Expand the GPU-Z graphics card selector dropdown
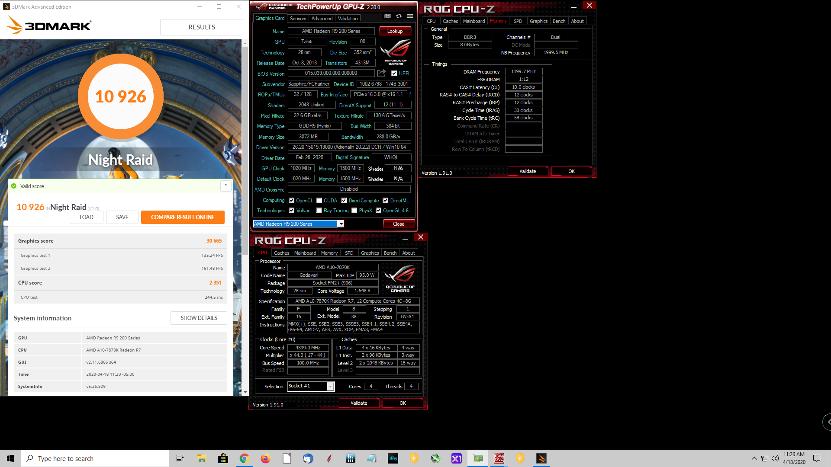This screenshot has height=467, width=831. click(341, 224)
